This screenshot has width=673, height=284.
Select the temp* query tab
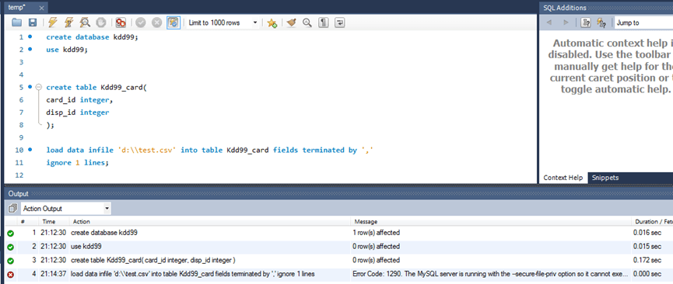coord(24,7)
